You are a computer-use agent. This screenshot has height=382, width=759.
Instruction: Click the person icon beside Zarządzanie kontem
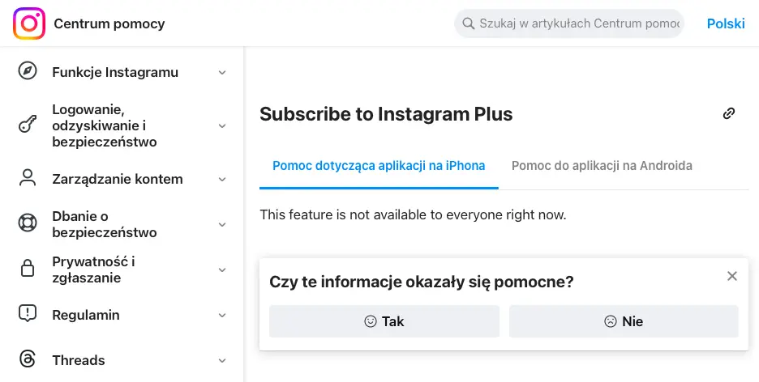(x=28, y=178)
